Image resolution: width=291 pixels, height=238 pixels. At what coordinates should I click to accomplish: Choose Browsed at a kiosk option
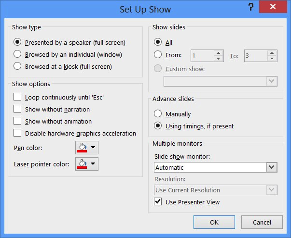(17, 66)
